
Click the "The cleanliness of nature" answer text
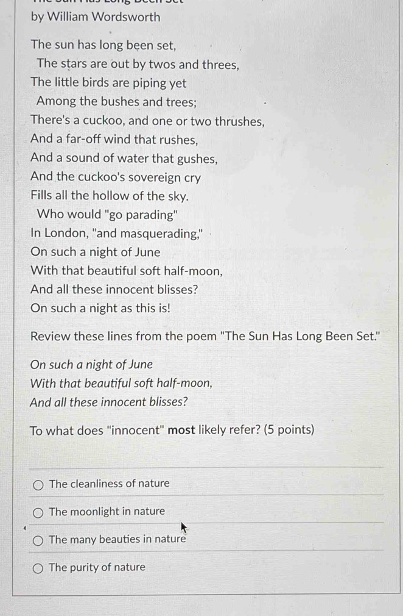[x=110, y=484]
